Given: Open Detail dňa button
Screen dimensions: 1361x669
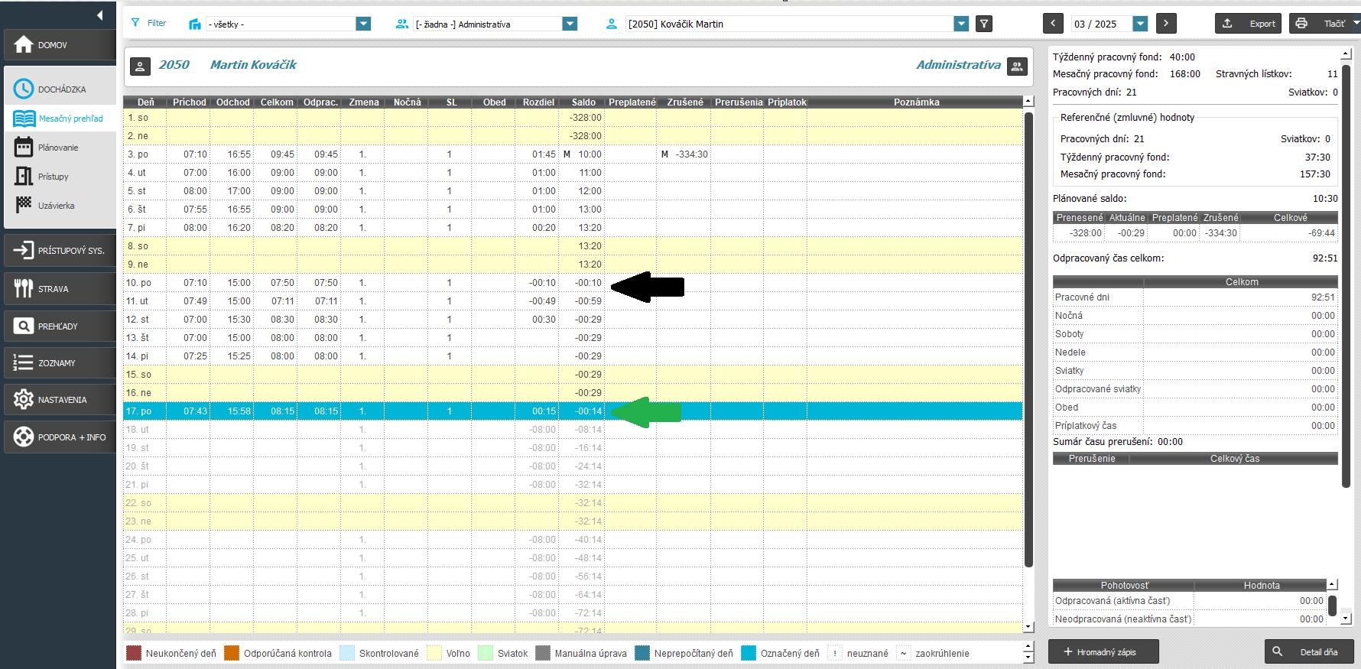Looking at the screenshot, I should (1308, 652).
